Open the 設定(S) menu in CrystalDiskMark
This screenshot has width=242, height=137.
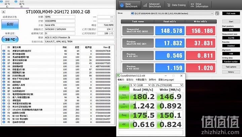pyautogui.click(x=130, y=80)
